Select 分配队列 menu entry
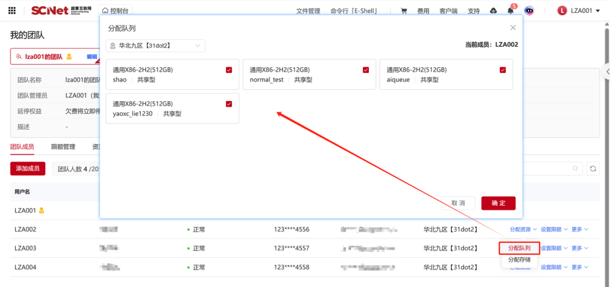The height and width of the screenshot is (287, 610). point(520,248)
